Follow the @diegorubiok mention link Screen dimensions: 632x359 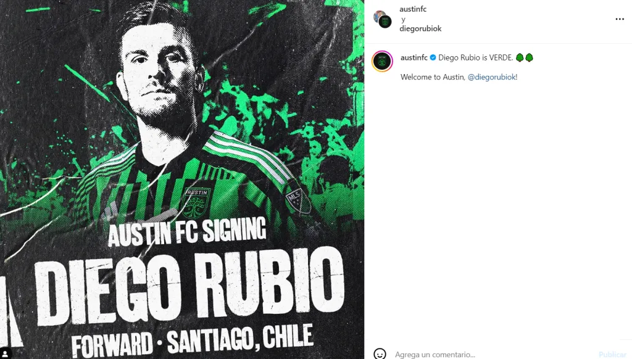[491, 77]
